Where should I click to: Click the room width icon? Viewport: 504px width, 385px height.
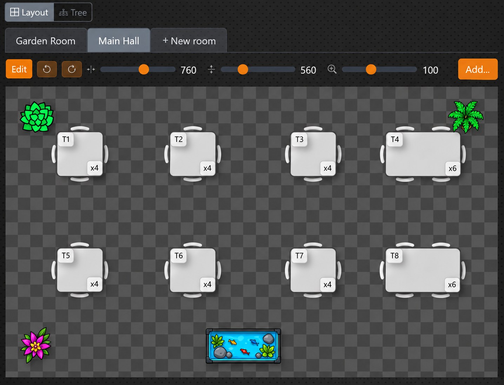tap(91, 70)
